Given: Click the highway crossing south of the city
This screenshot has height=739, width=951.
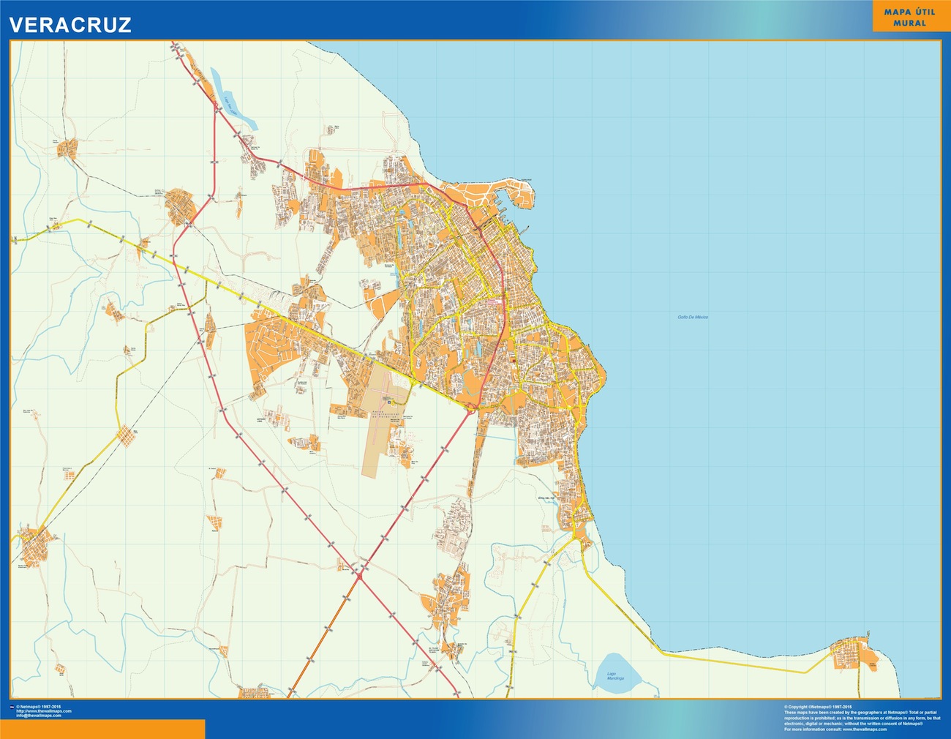Looking at the screenshot, I should [x=359, y=575].
